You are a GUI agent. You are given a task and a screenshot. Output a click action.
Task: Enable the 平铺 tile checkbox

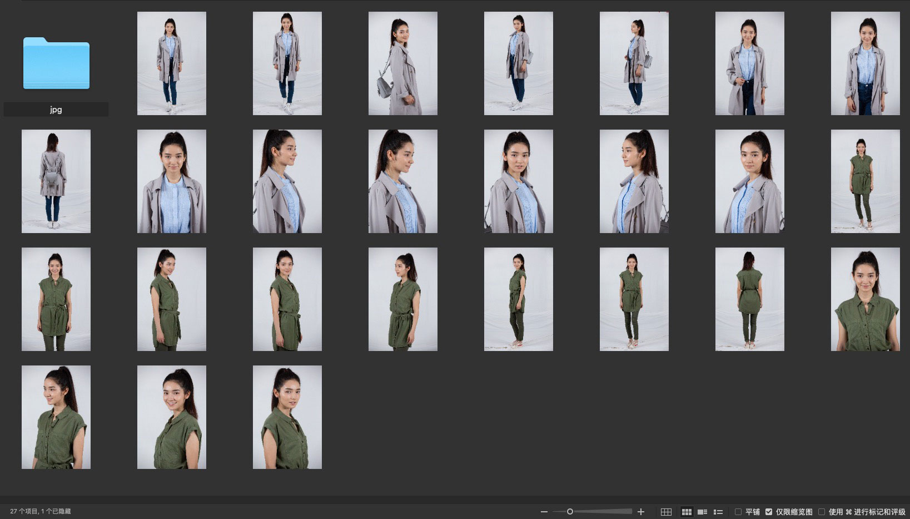pos(738,512)
